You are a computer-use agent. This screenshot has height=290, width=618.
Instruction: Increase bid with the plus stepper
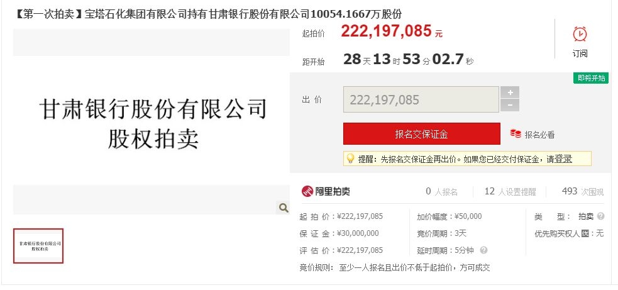[510, 92]
